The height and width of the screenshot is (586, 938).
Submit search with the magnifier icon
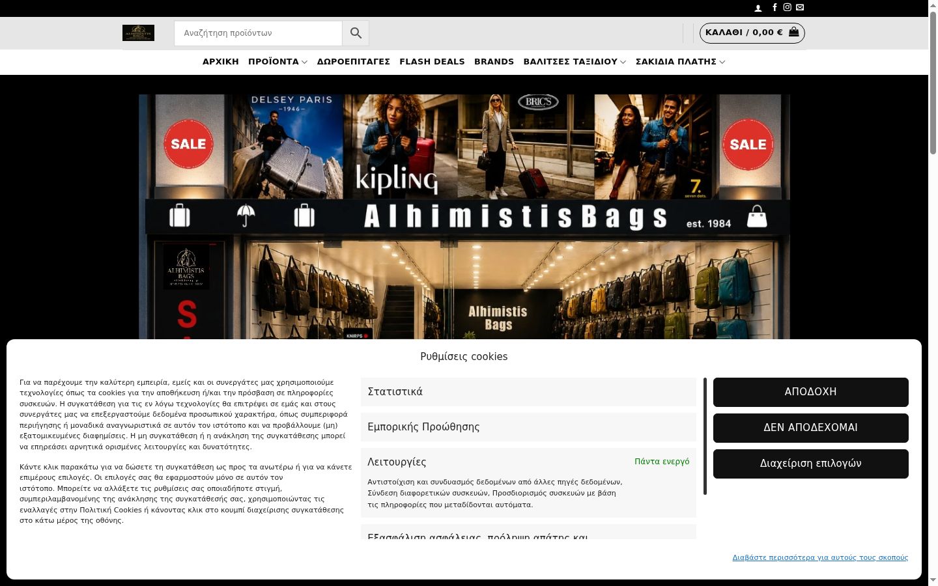tap(356, 33)
